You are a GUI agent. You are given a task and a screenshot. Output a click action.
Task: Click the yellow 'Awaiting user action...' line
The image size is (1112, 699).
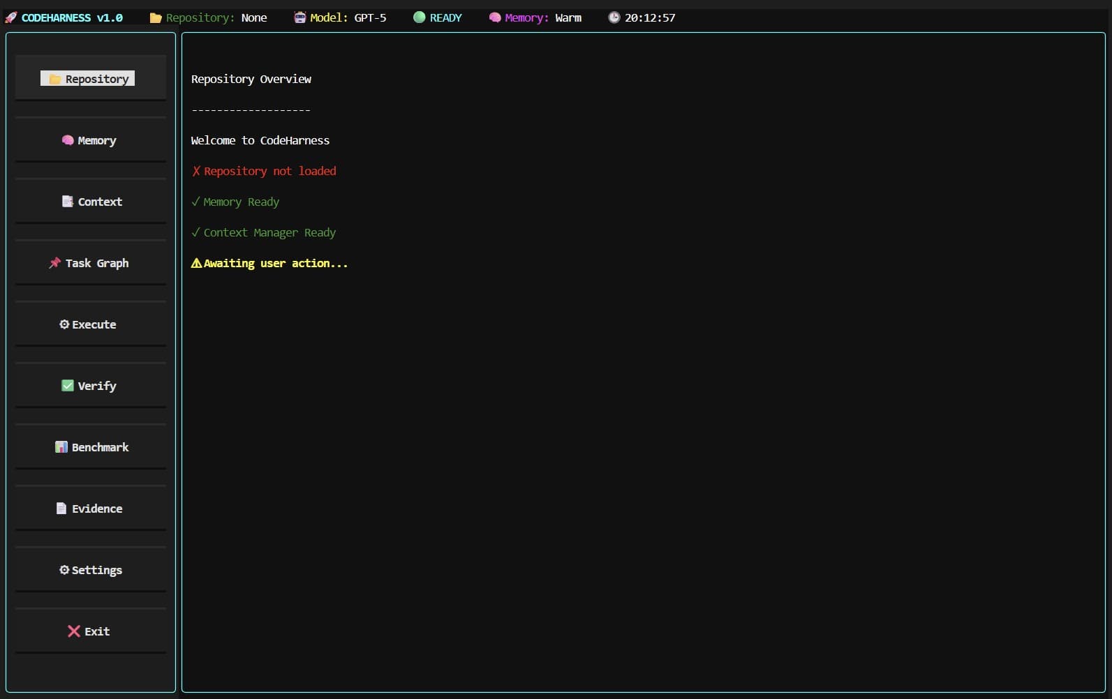[x=269, y=263]
